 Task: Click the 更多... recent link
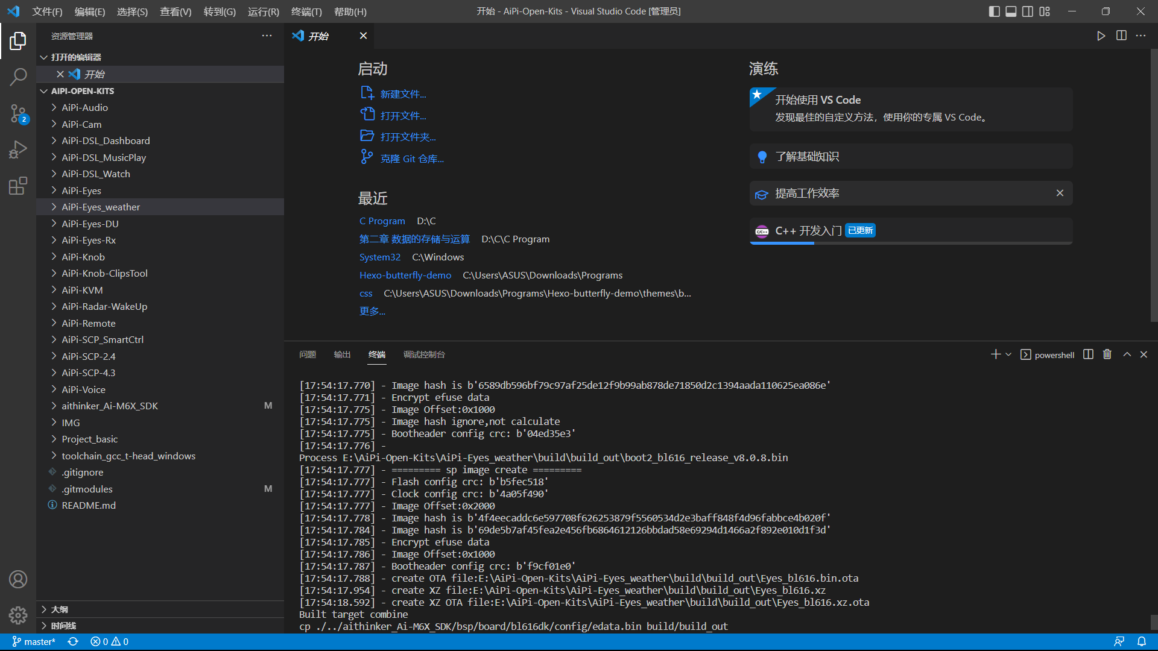pyautogui.click(x=372, y=311)
